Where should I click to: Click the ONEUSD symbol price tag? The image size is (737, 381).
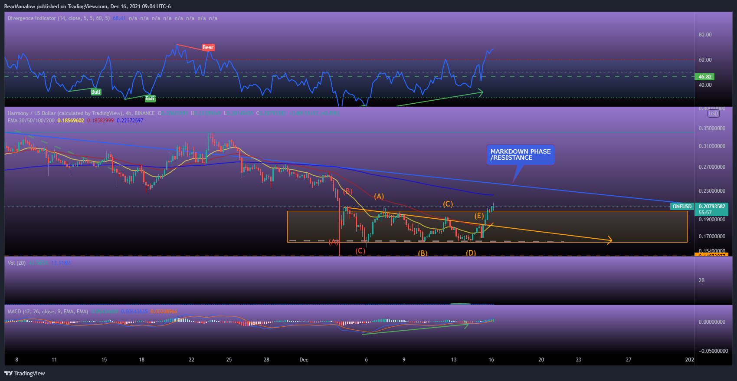(x=682, y=207)
